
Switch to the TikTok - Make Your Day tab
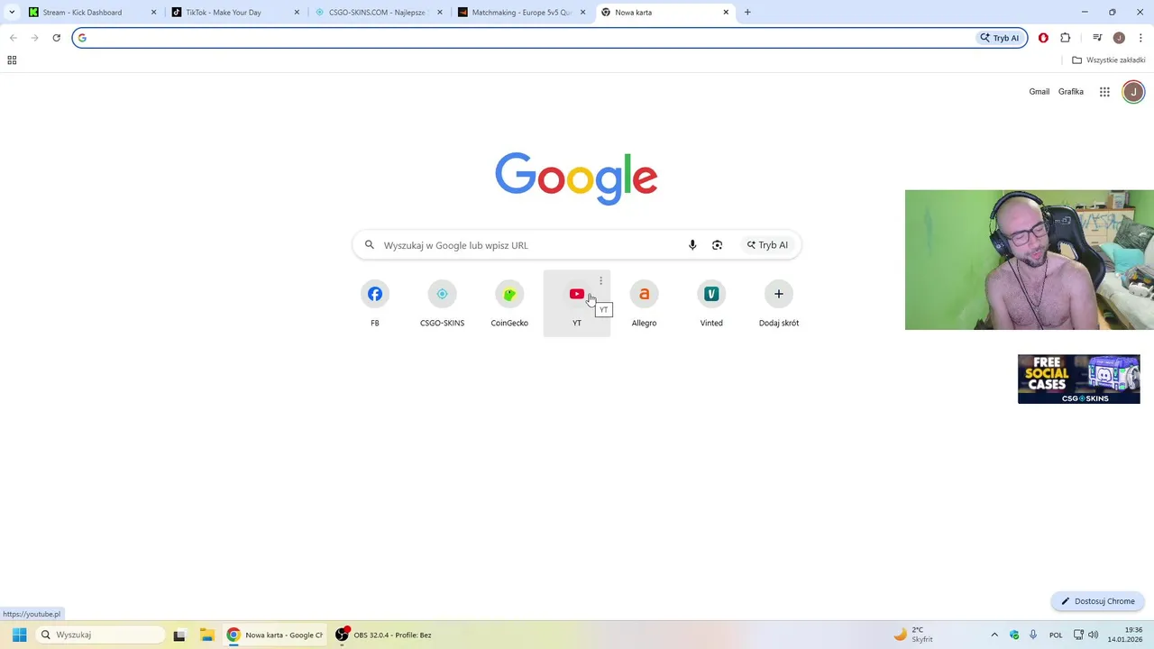(234, 13)
